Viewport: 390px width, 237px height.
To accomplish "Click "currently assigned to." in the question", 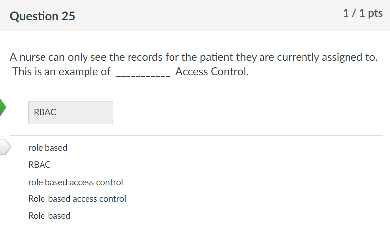I will pyautogui.click(x=327, y=57).
